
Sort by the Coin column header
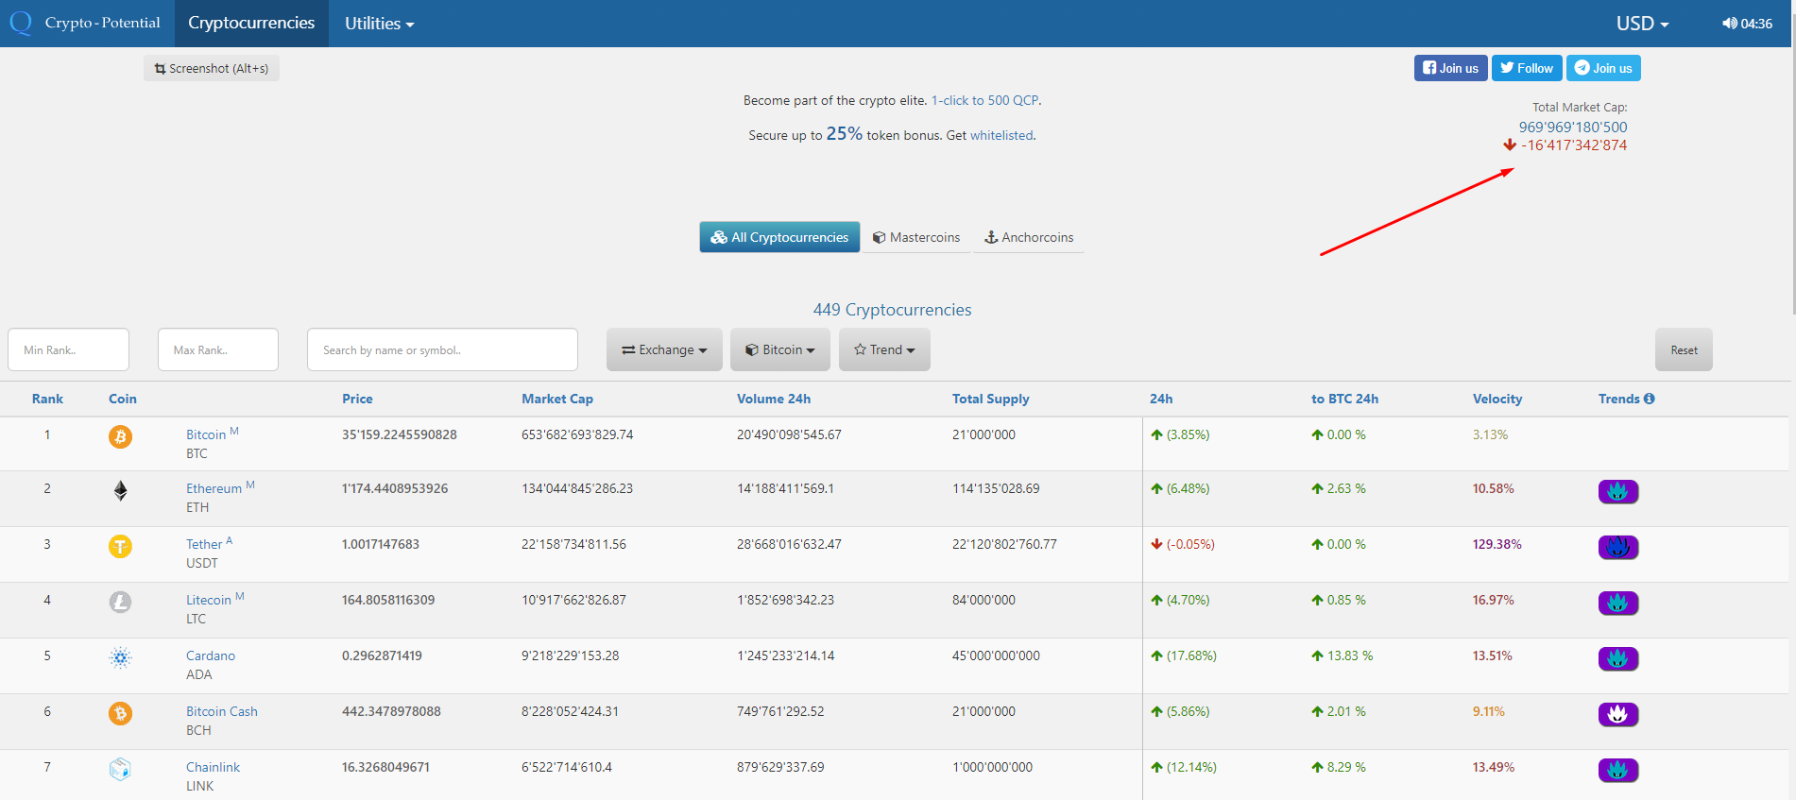point(123,399)
